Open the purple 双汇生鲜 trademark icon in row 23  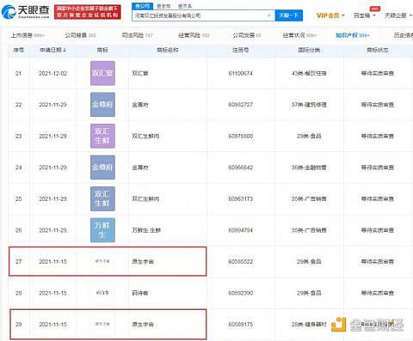(x=102, y=136)
